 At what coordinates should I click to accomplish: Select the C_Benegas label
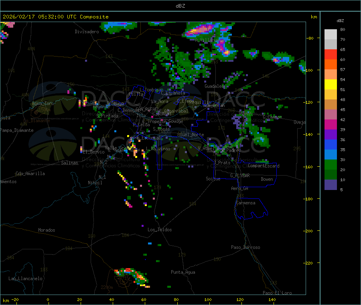pos(128,110)
